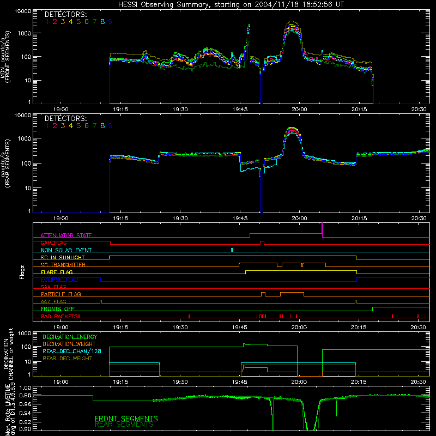Click the ECLIPSE_FLAG label
Image resolution: width=436 pixels, height=436 pixels.
[x=59, y=280]
